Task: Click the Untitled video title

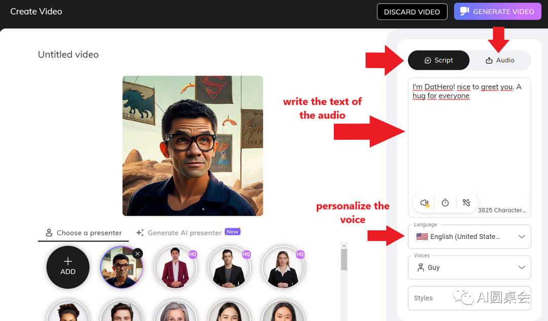Action: (68, 55)
